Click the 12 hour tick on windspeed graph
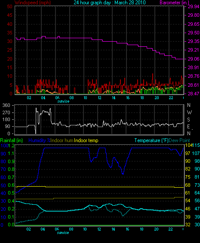The height and width of the screenshot is (243, 200). pyautogui.click(x=99, y=98)
